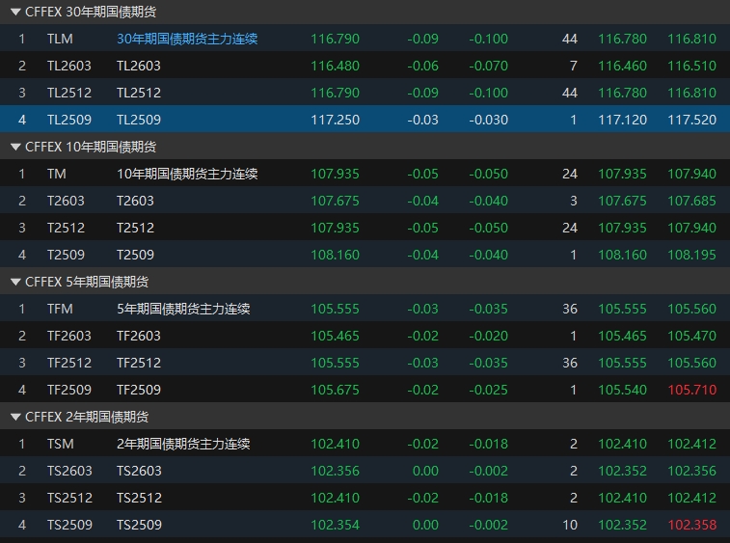Image resolution: width=730 pixels, height=543 pixels.
Task: Select the 10年期国债期货主力连续 name
Action: [x=187, y=174]
